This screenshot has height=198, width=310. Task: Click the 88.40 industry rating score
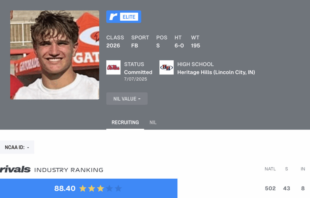tap(65, 189)
